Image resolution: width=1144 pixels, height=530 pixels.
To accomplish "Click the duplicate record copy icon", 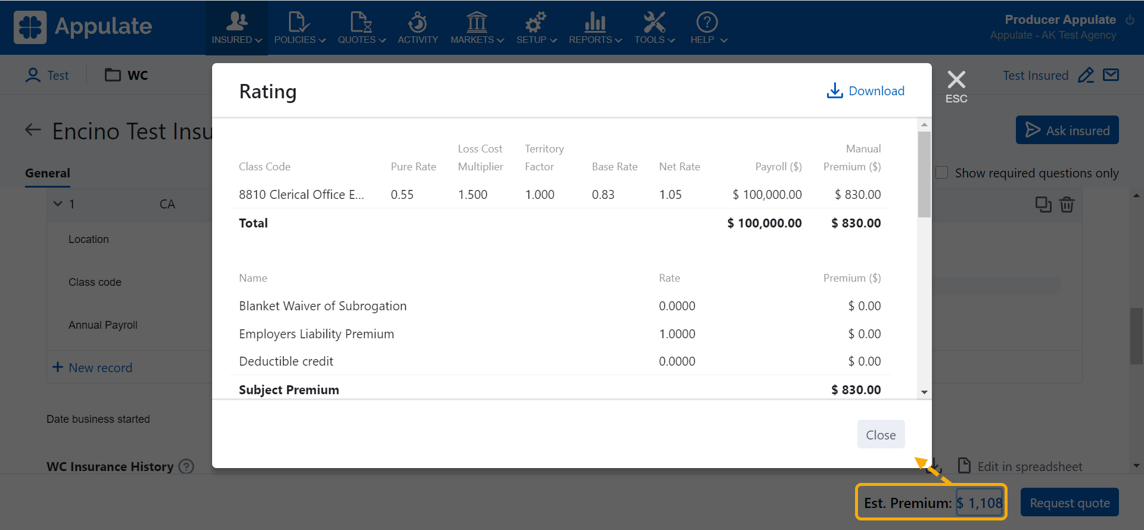I will coord(1043,204).
